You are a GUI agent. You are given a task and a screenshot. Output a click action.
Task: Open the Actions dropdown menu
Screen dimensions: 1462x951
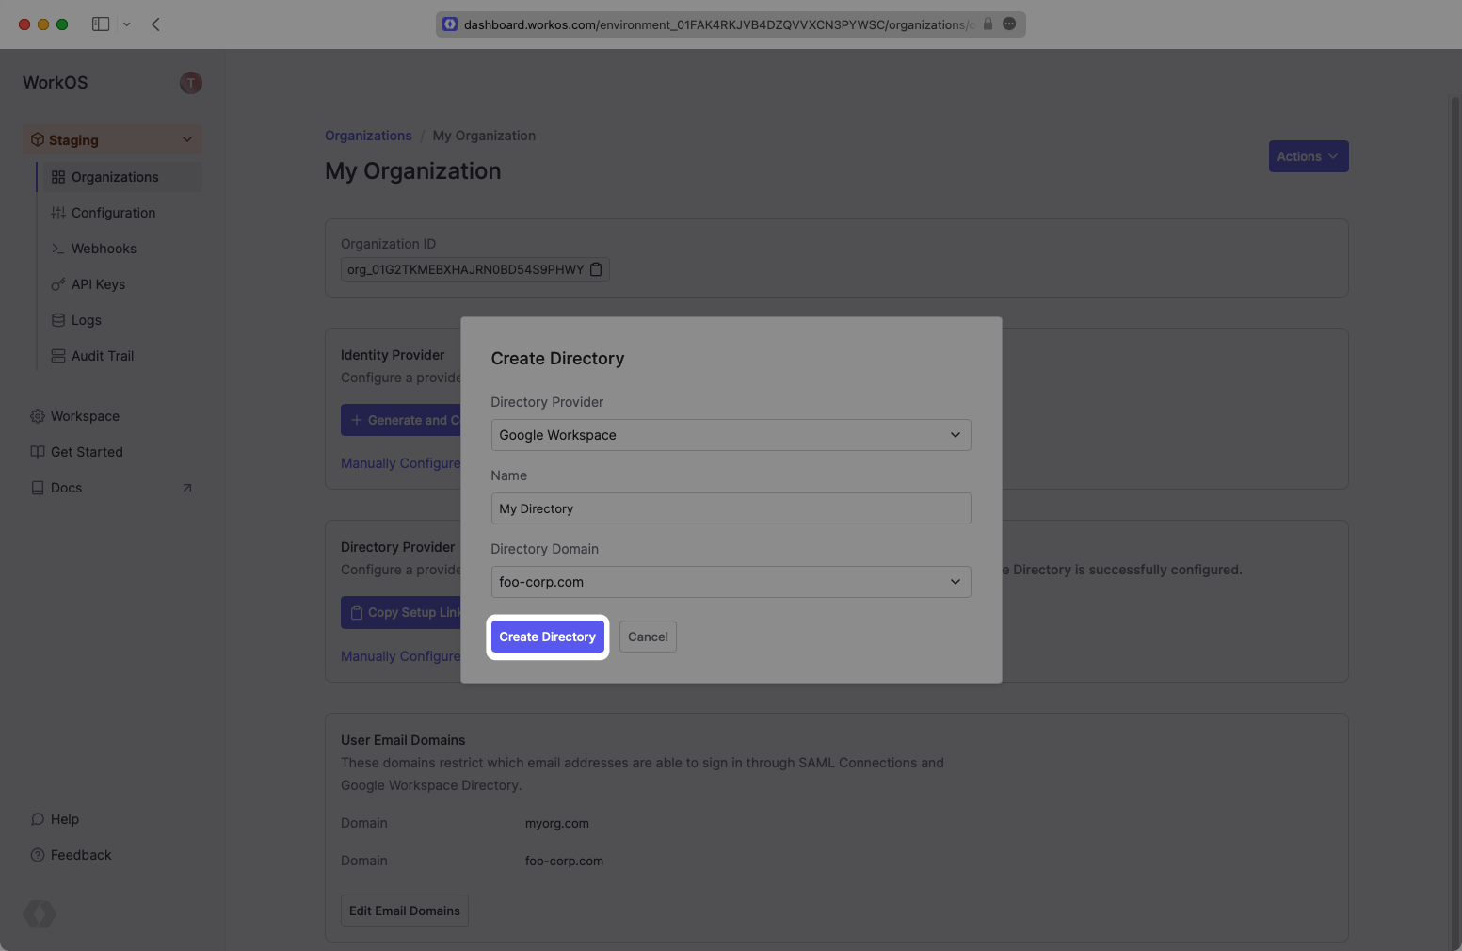pyautogui.click(x=1308, y=156)
